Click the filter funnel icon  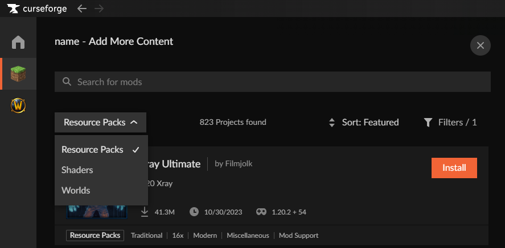coord(428,123)
